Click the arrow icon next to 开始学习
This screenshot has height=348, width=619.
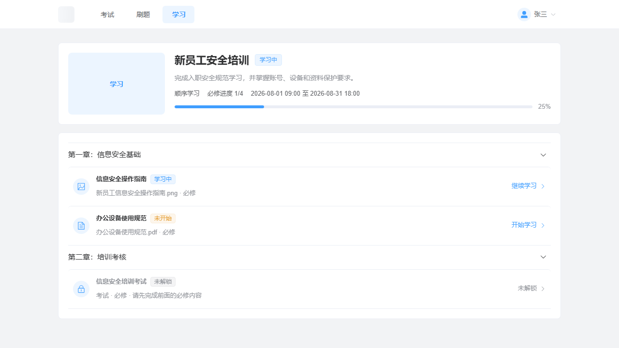coord(543,226)
